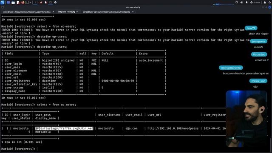Viewport: 272px width, 153px height.
Task: Click the chat username jesssperez
Action: coord(258,41)
